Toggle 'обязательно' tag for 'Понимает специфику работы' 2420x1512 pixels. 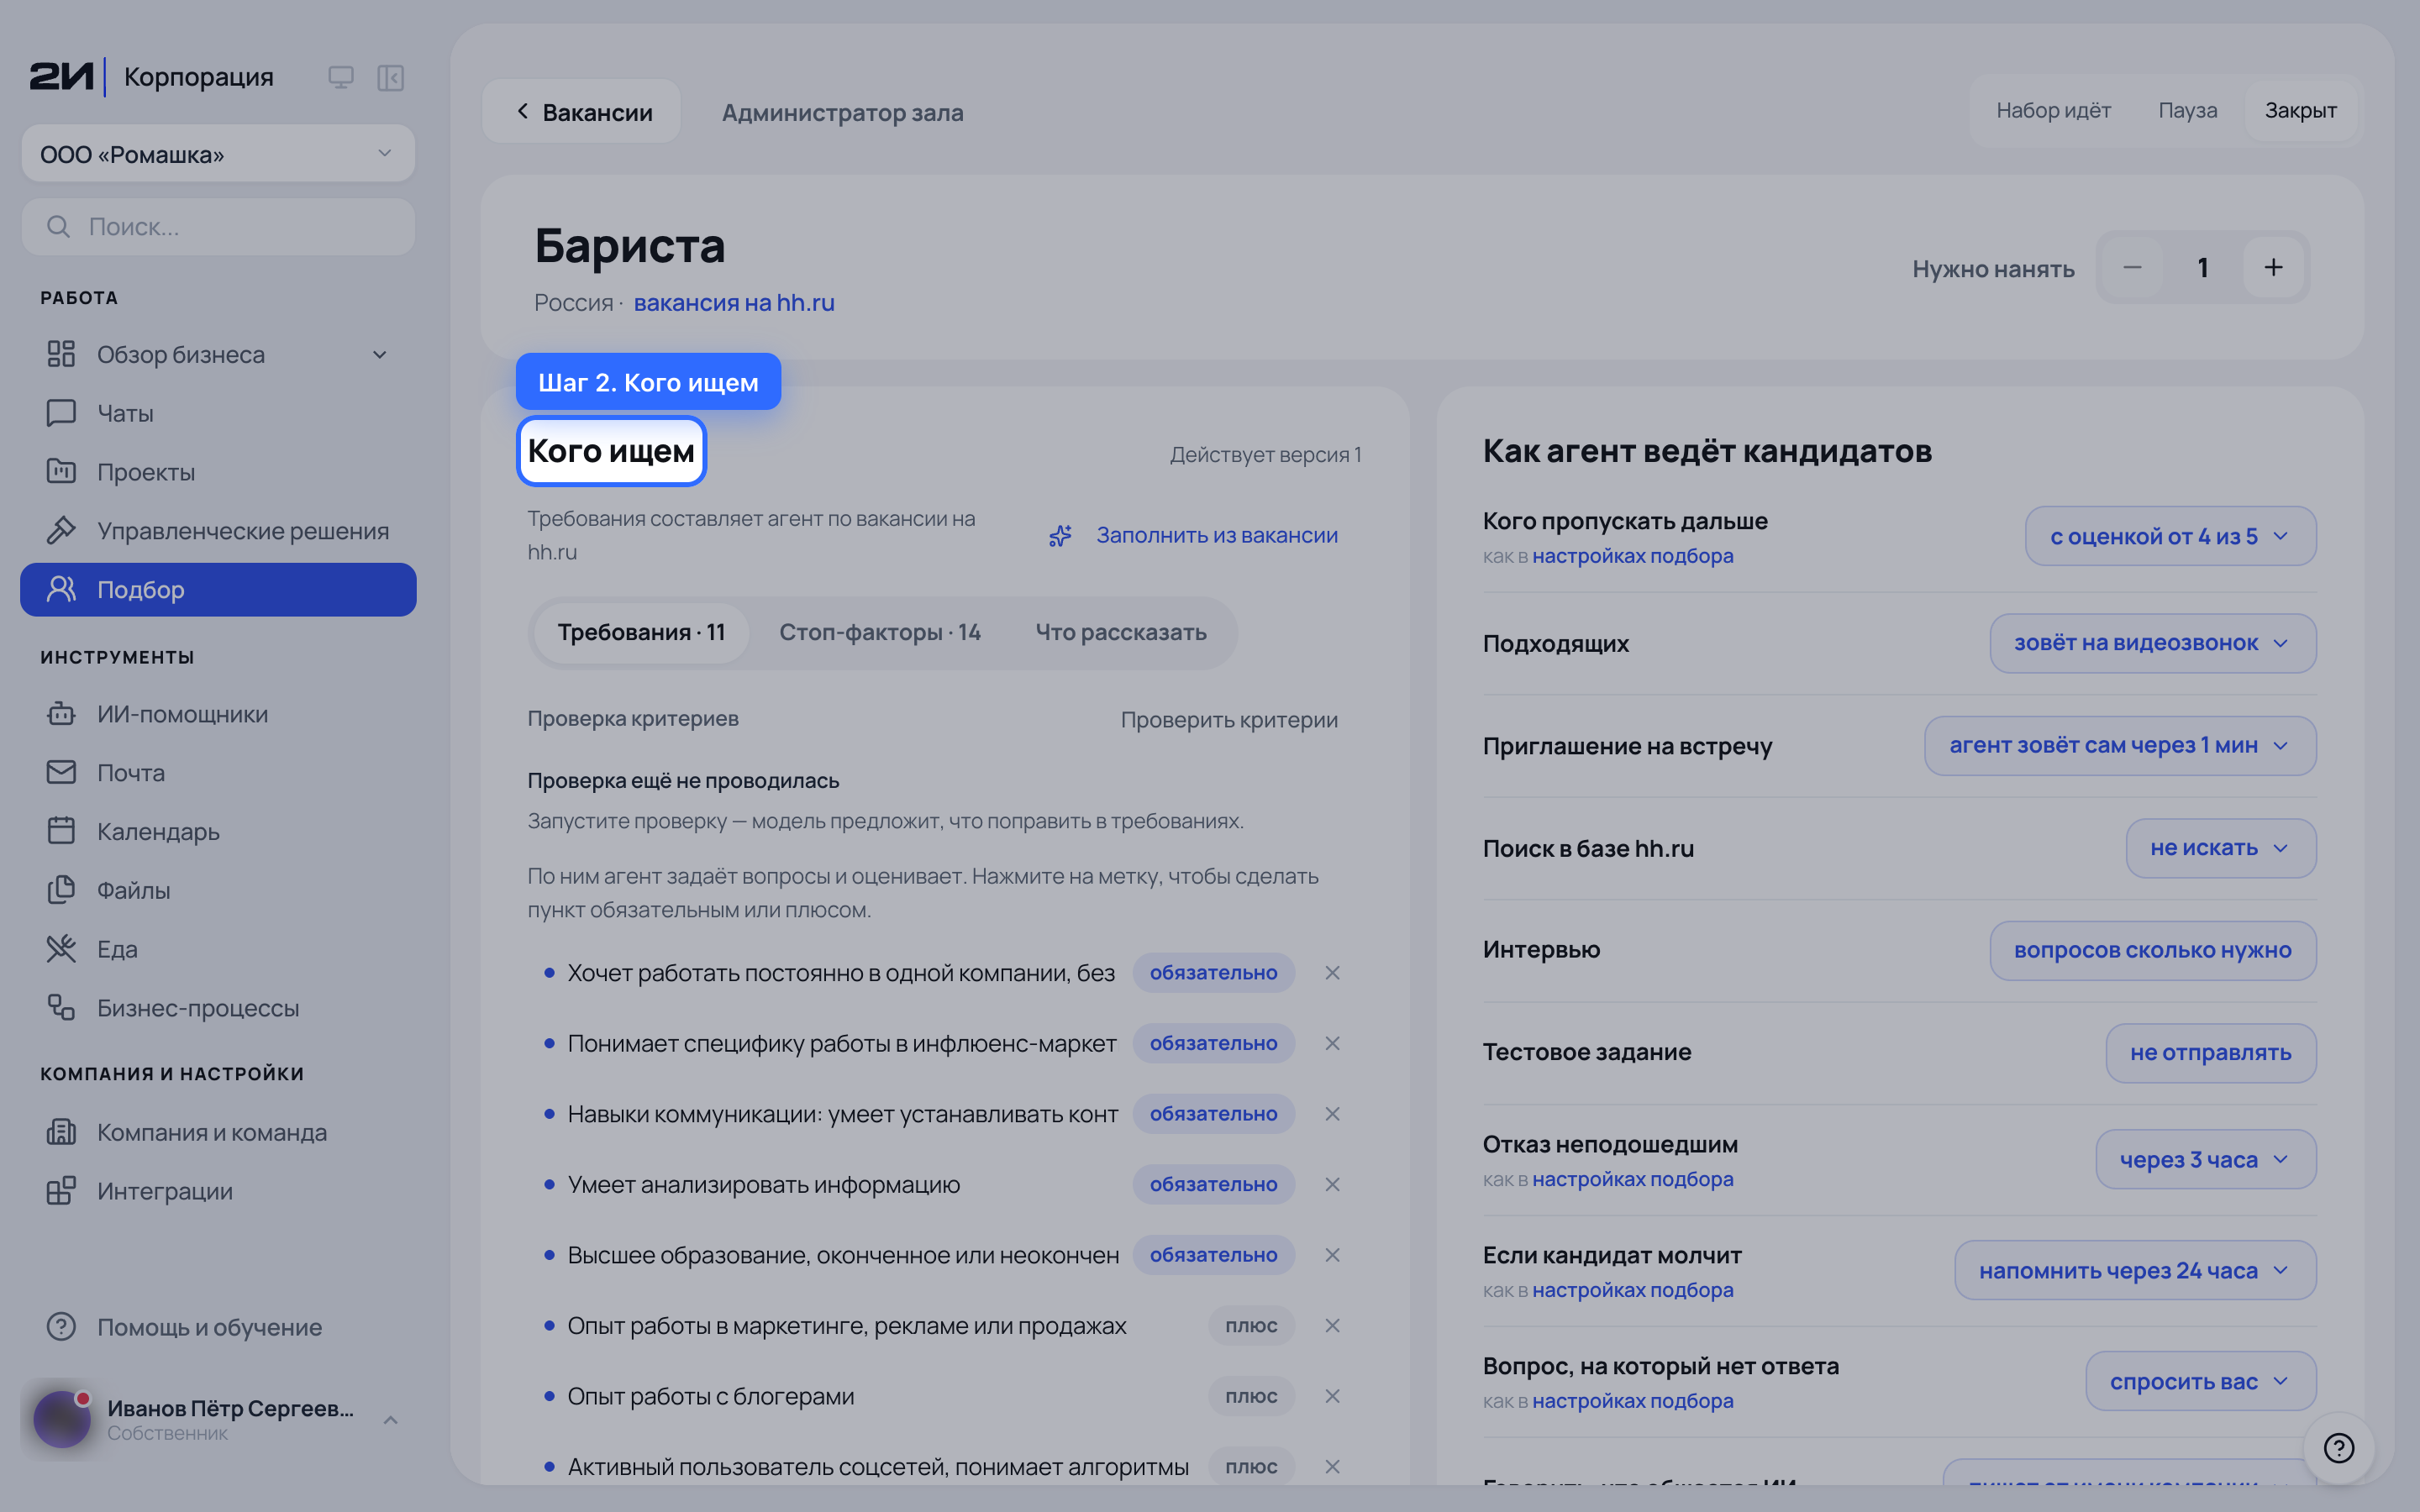point(1213,1043)
